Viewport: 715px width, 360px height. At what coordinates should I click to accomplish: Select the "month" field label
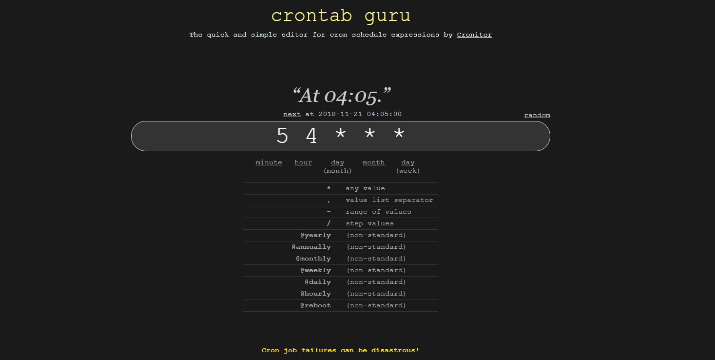(x=373, y=162)
